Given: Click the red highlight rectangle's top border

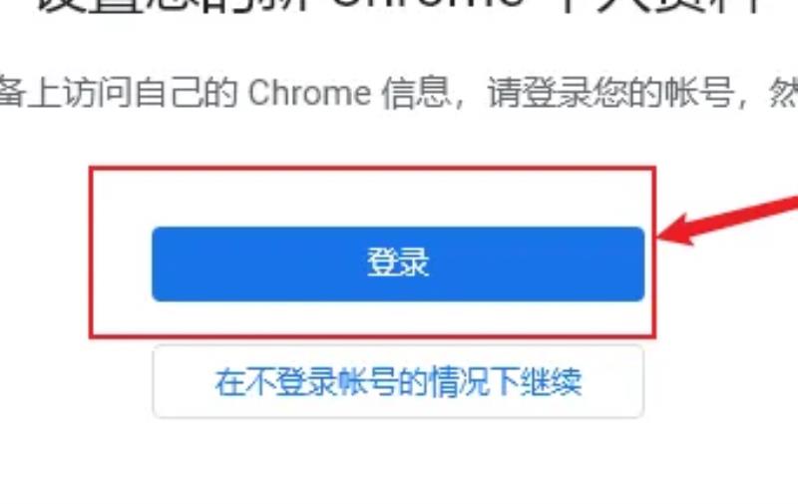Looking at the screenshot, I should coord(372,167).
